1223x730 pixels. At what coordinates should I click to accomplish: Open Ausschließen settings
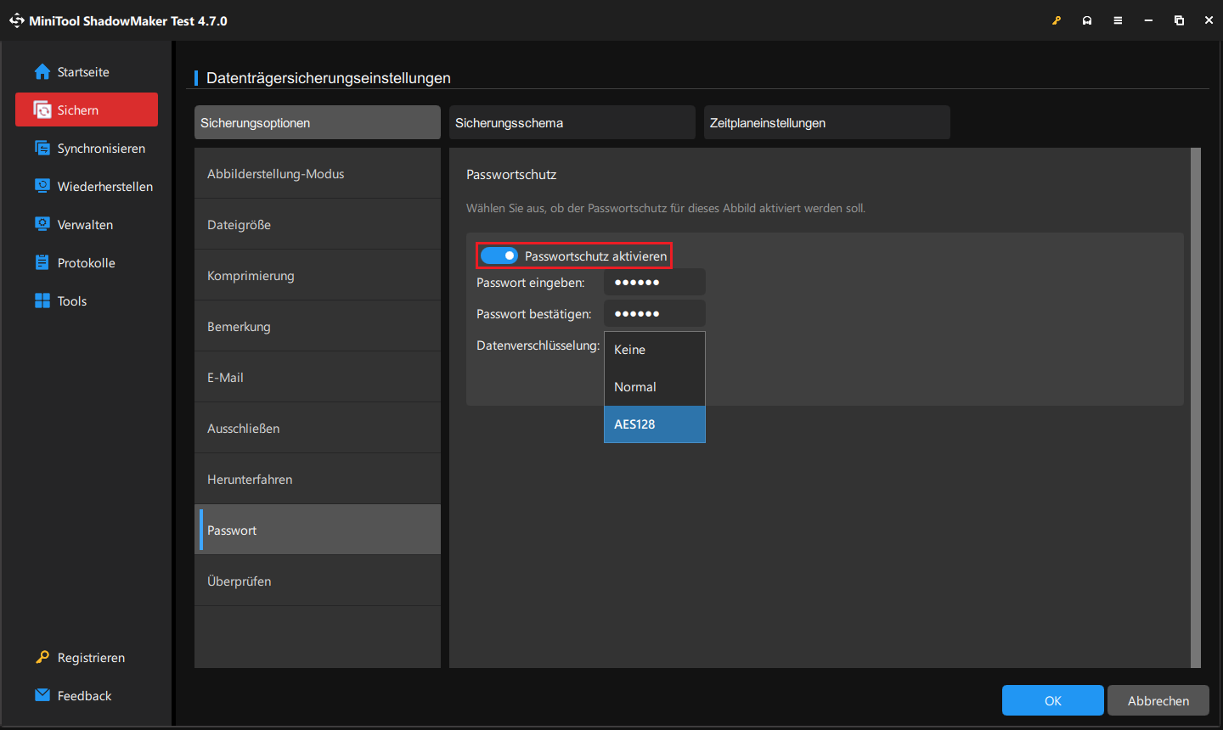point(318,428)
